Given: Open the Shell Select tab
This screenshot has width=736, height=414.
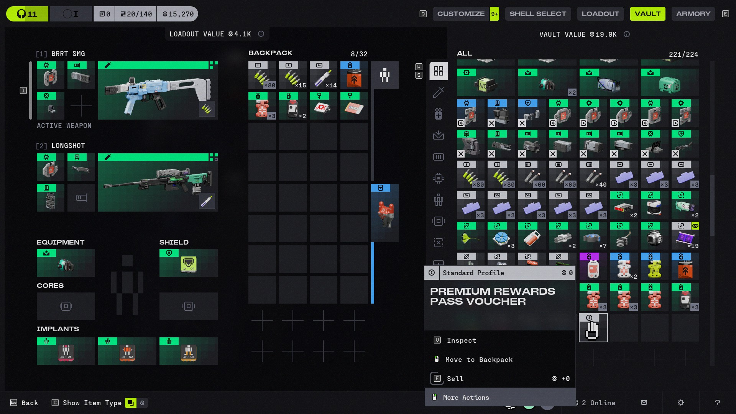Looking at the screenshot, I should coord(537,14).
